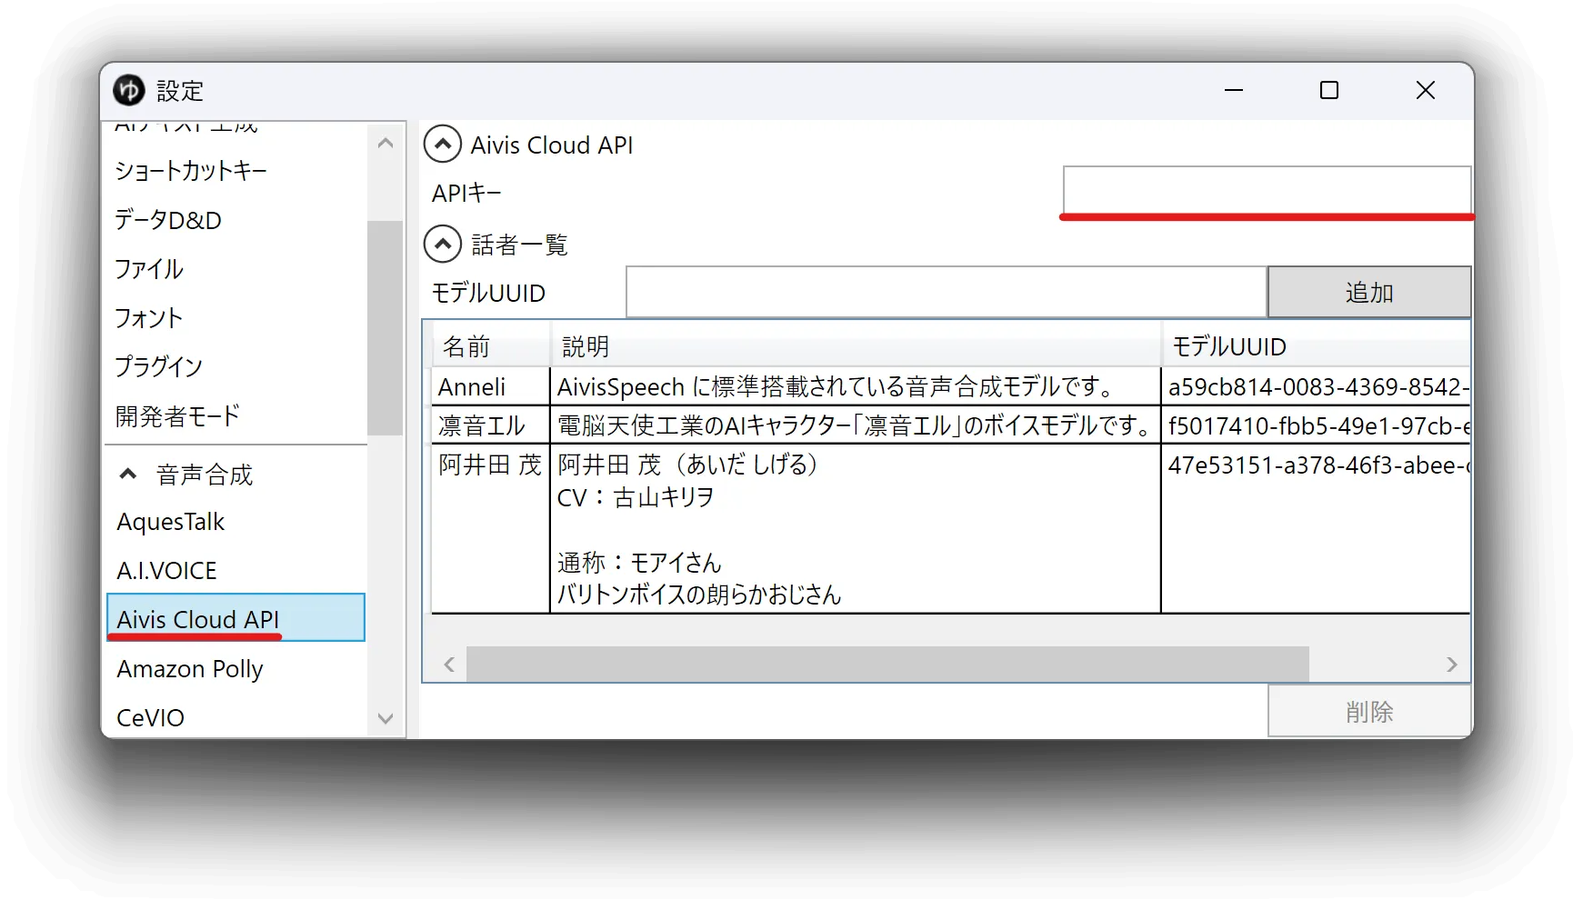Click table horizontal scroll right arrow

point(1452,665)
